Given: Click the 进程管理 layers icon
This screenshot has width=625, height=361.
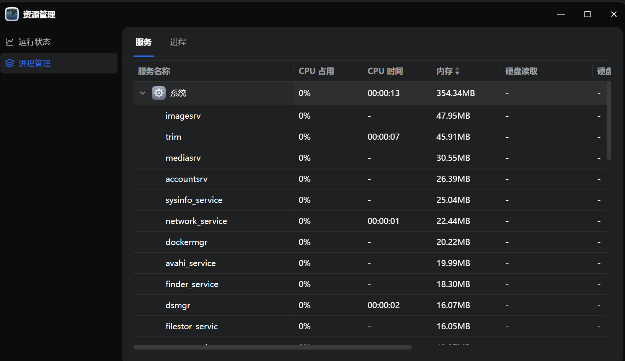Looking at the screenshot, I should 10,63.
